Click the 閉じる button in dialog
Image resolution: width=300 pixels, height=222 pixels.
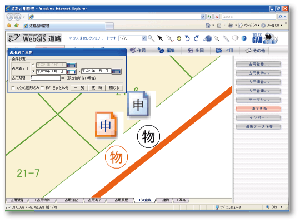click(114, 88)
